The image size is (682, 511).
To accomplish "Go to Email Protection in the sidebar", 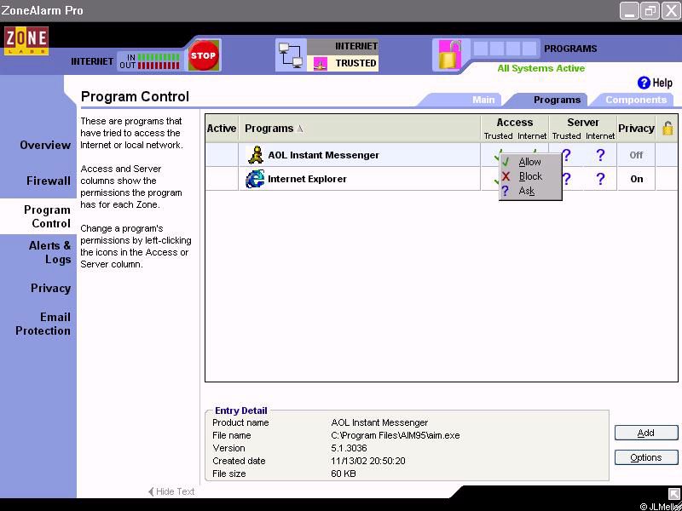I will (43, 324).
